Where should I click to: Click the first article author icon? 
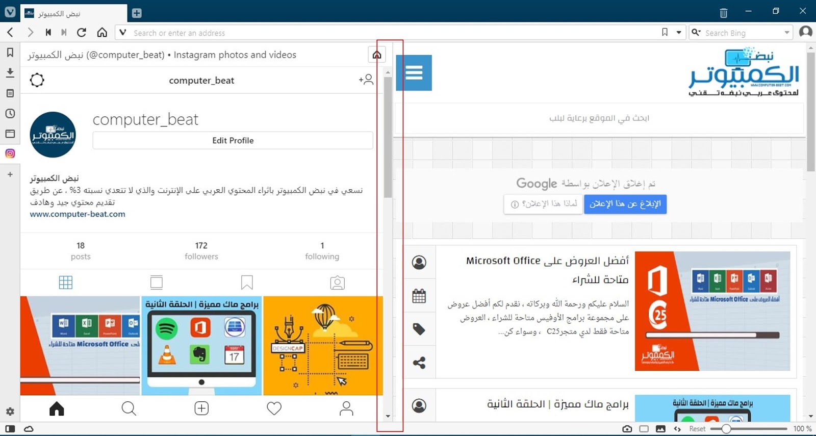coord(419,263)
